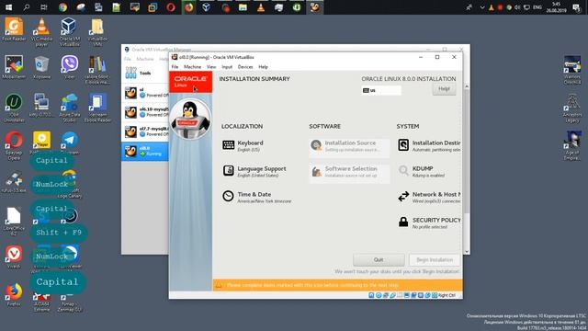
Task: Open the SECURITY POLICY item
Action: 429,223
